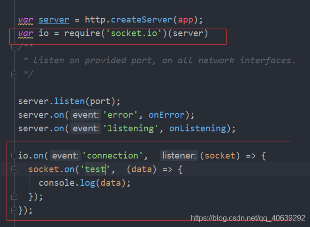Click 'console' on the log line
Image resolution: width=310 pixels, height=227 pixels.
(57, 183)
